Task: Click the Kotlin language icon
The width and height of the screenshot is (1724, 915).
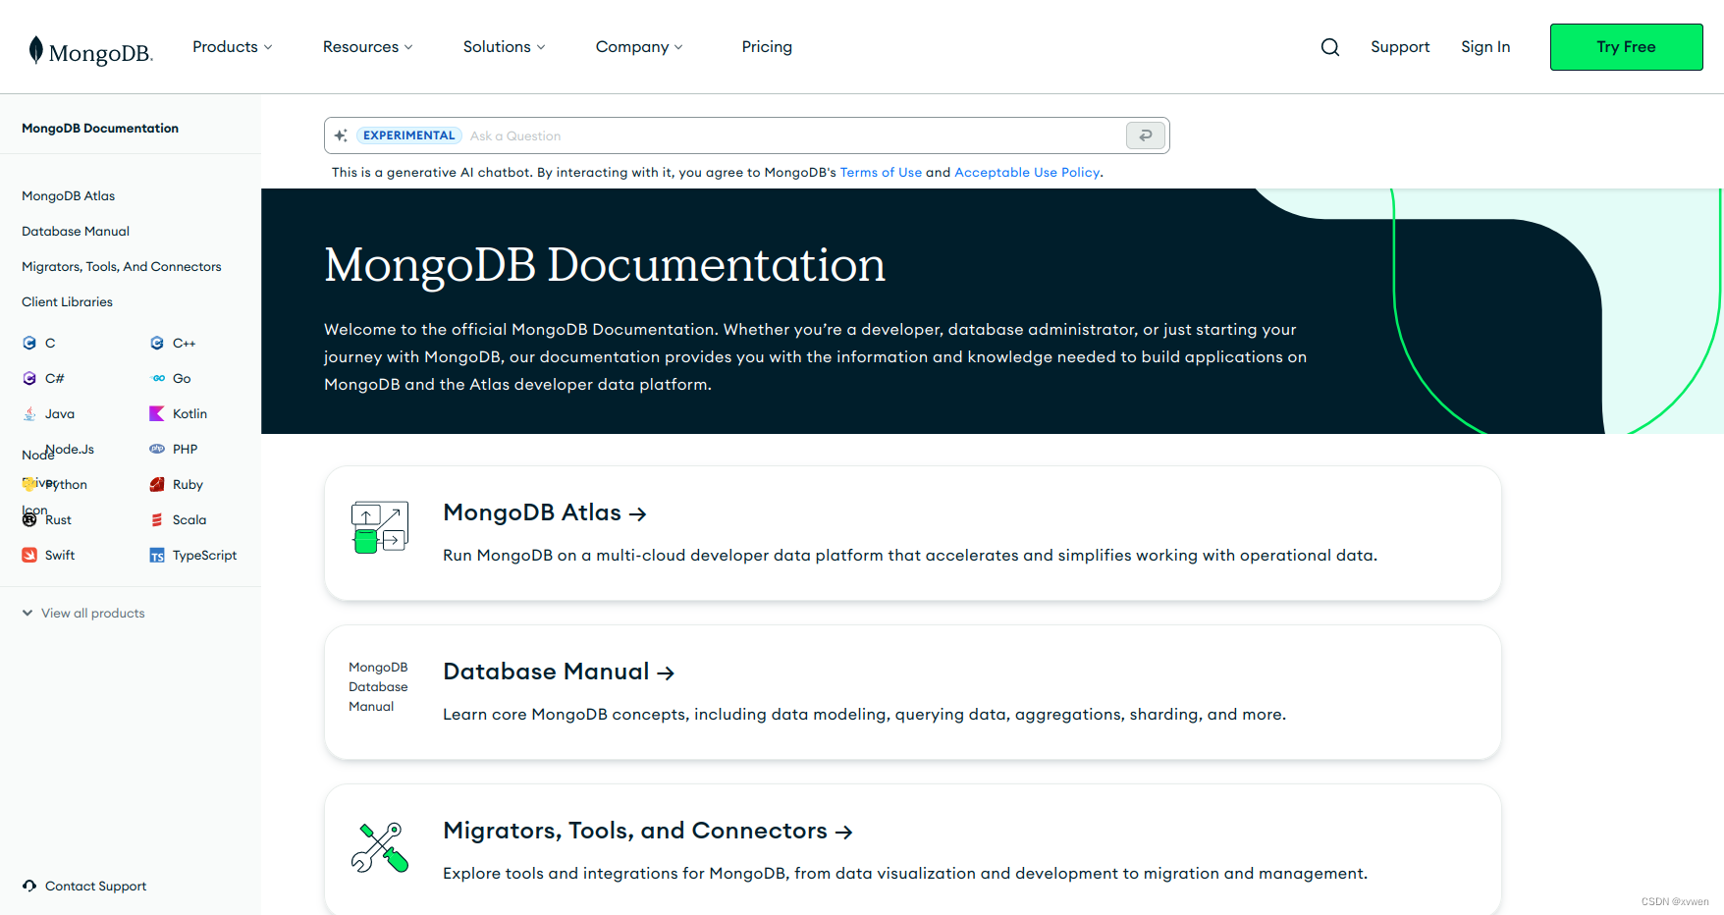Action: [157, 413]
